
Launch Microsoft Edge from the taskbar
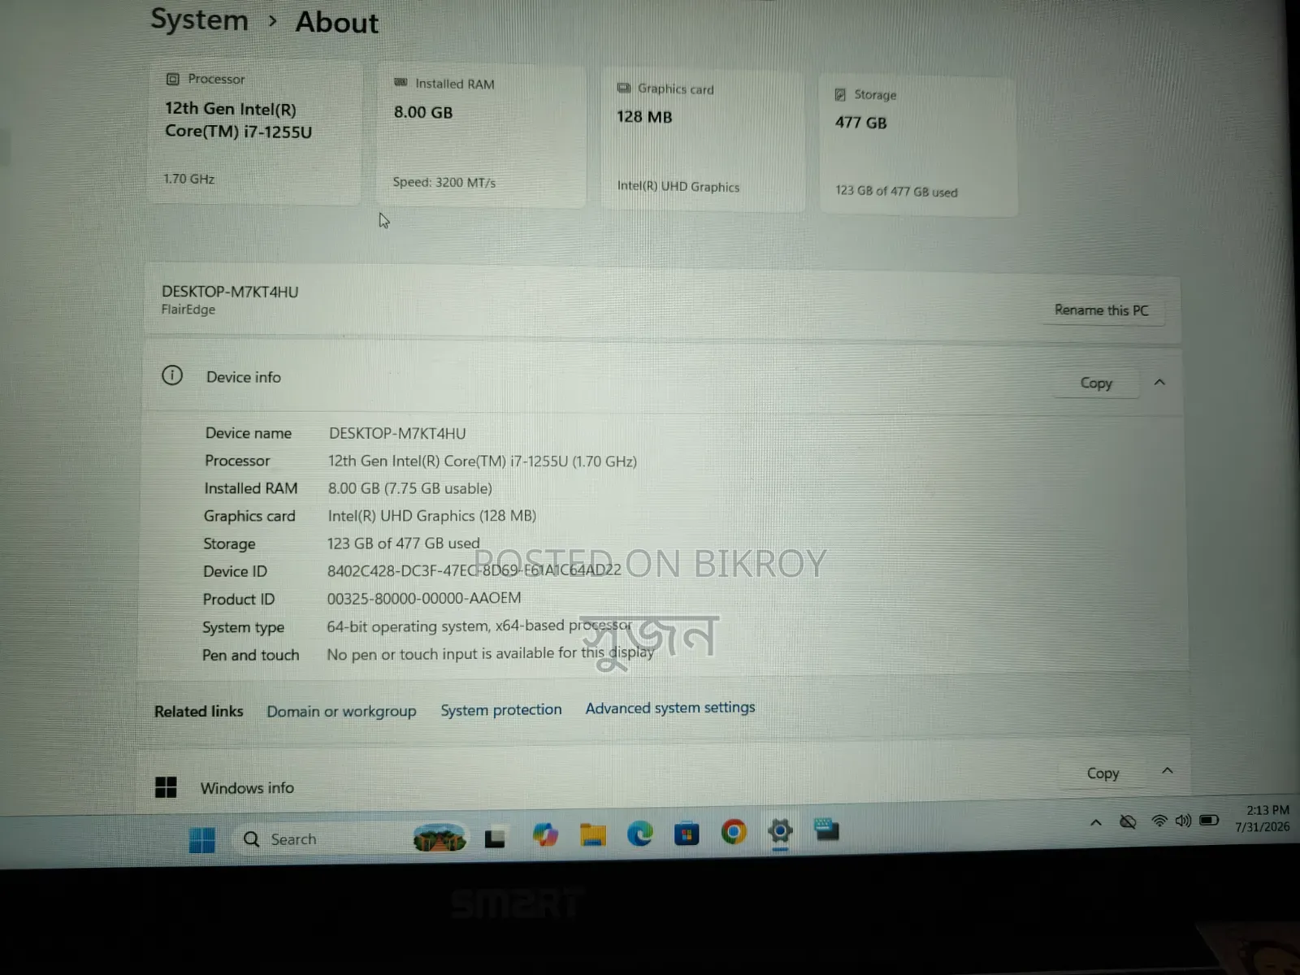(640, 834)
